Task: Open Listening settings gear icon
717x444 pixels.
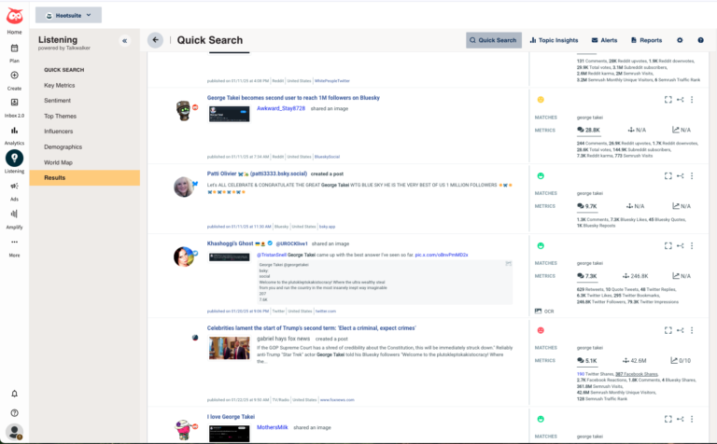Action: [x=680, y=40]
